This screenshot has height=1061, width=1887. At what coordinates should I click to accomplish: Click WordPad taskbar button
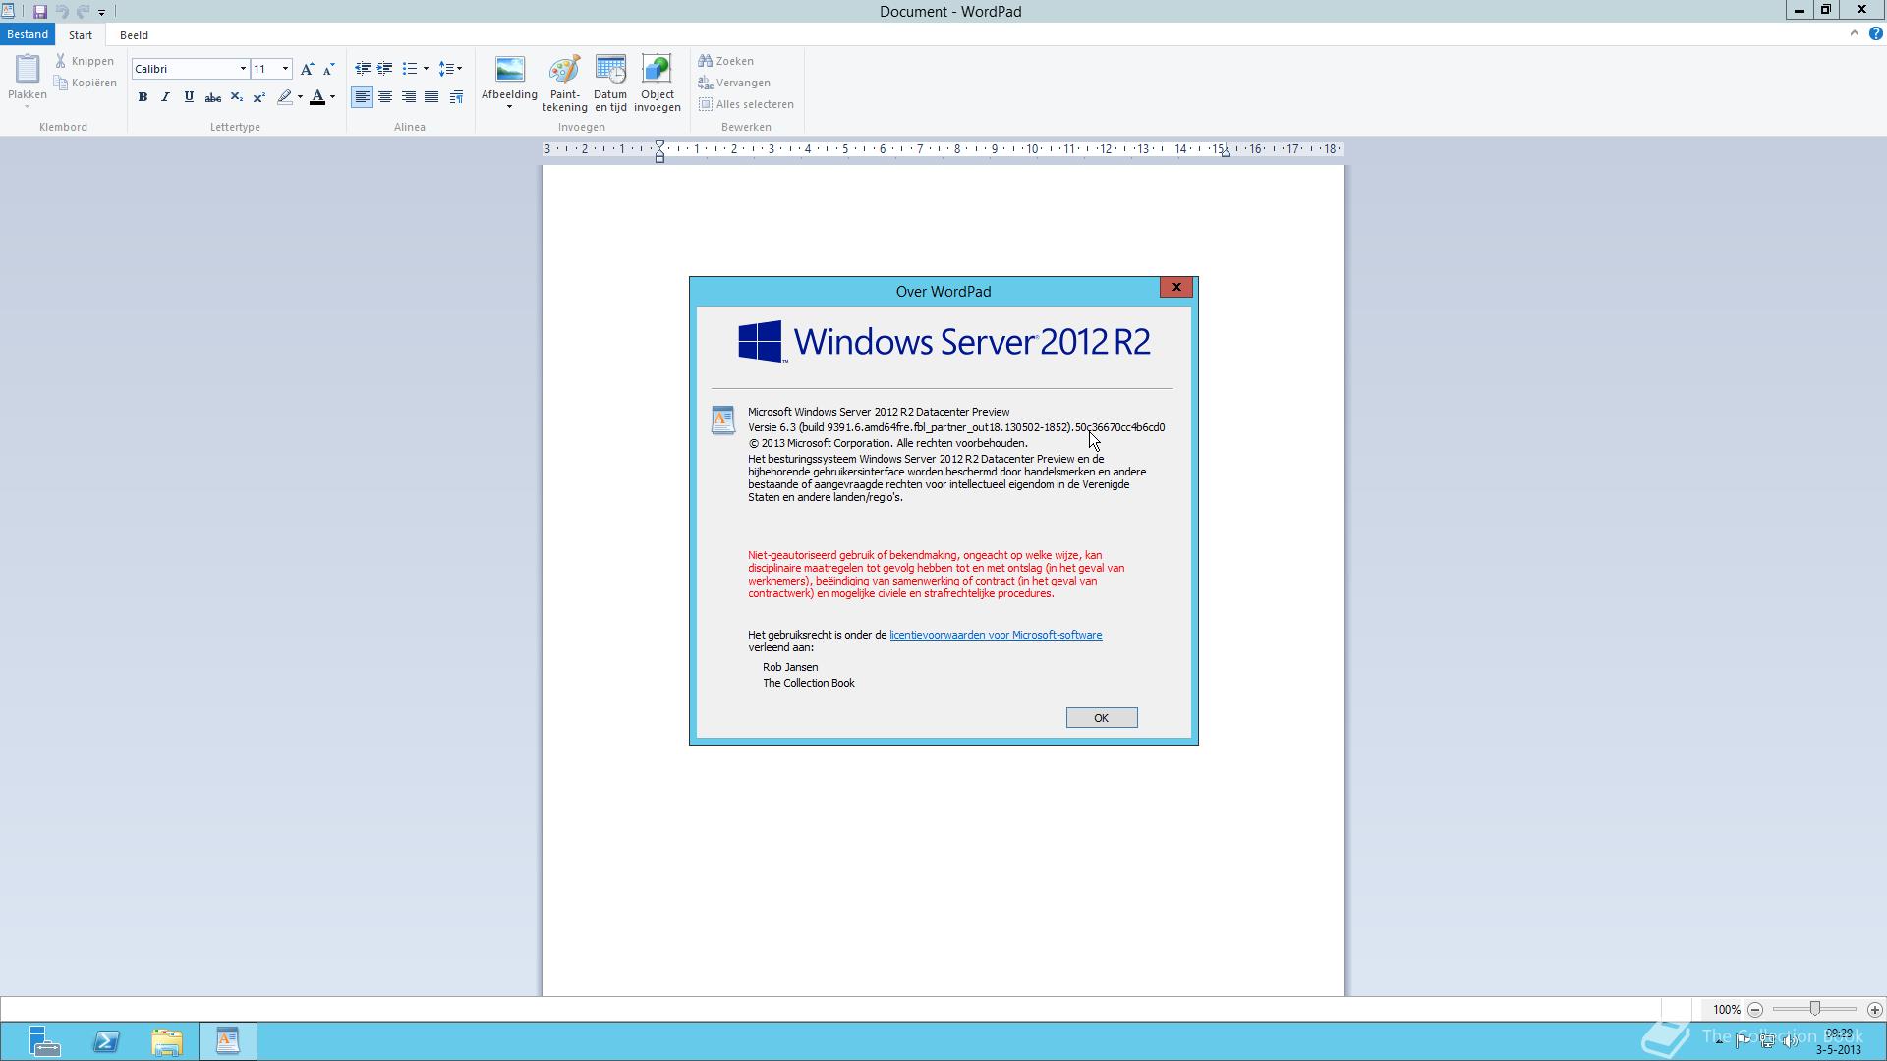(x=228, y=1041)
